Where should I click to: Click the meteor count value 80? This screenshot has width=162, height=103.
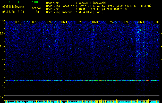(x=37, y=12)
